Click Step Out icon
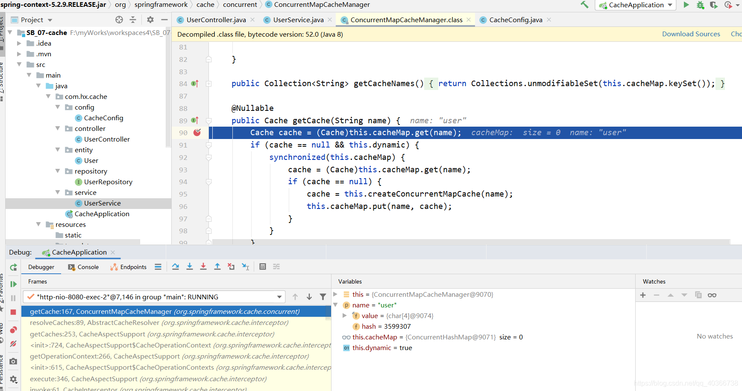Image resolution: width=742 pixels, height=391 pixels. coord(217,266)
